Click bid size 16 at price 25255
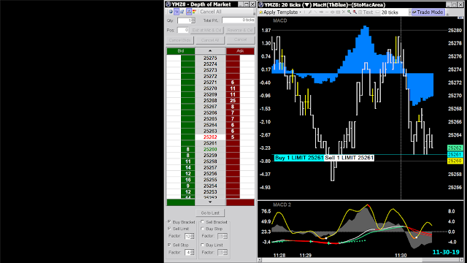 click(188, 180)
